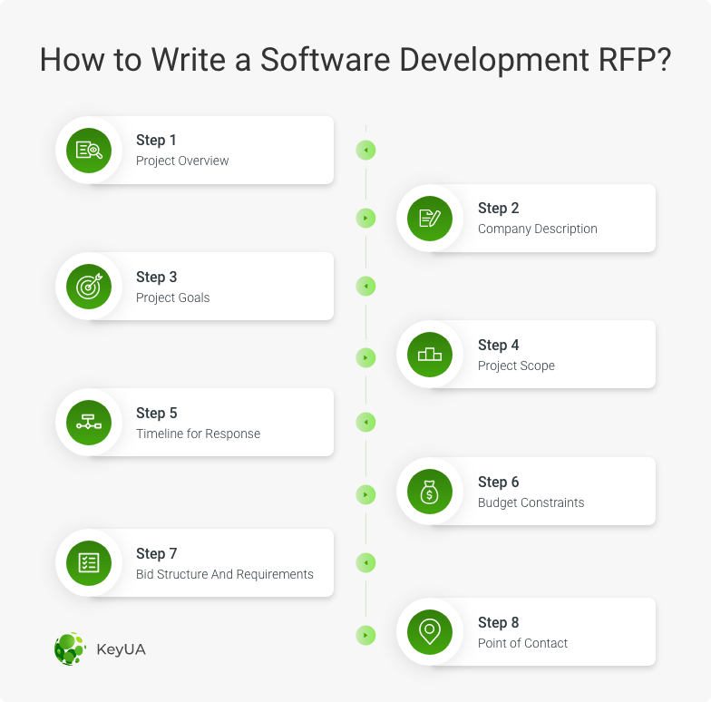This screenshot has height=702, width=711.
Task: Click the Step 7 checklist icon
Action: (x=89, y=562)
